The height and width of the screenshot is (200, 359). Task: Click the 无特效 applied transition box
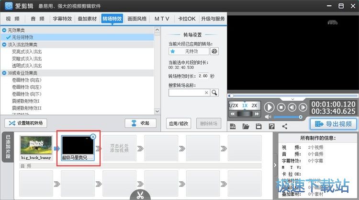[189, 51]
